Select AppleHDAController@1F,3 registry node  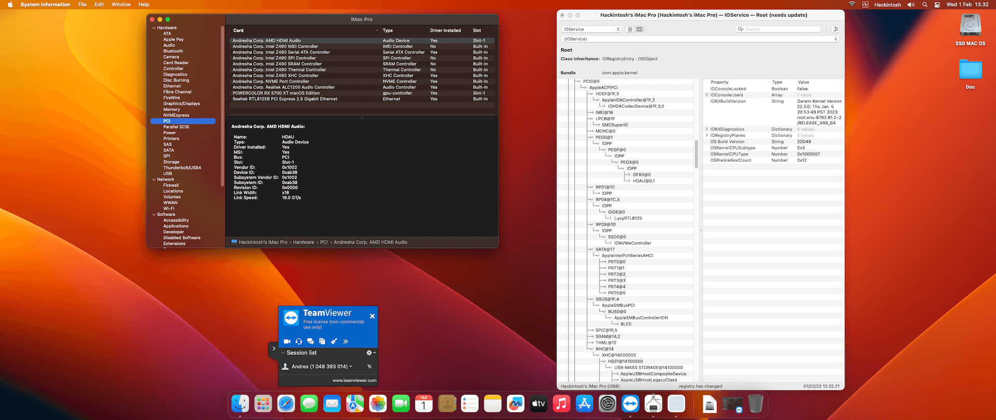[628, 100]
